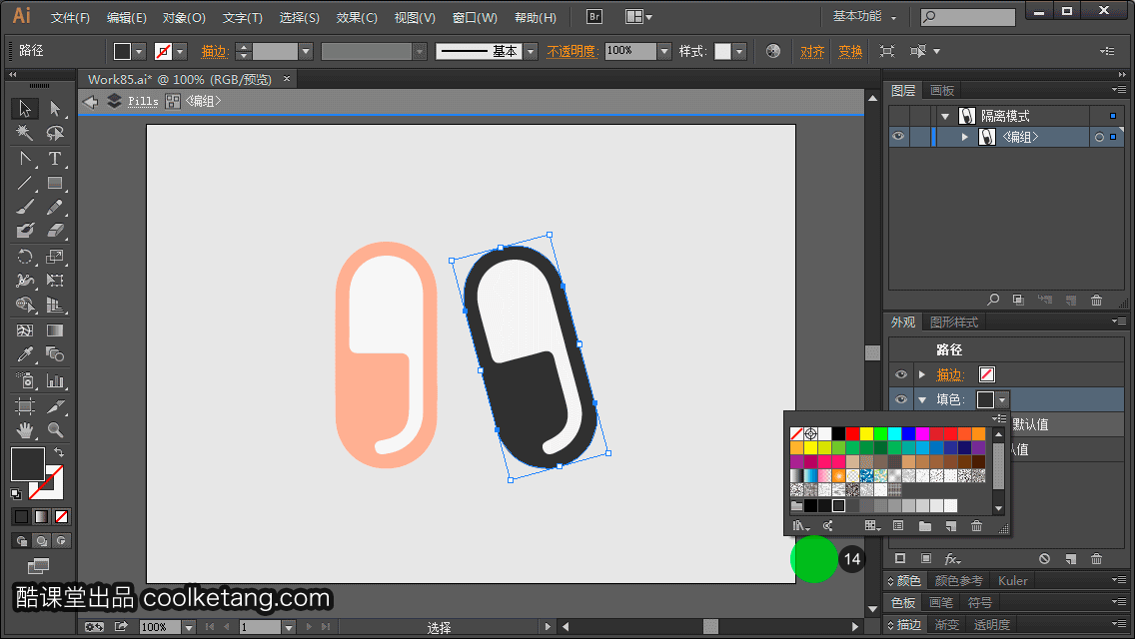Screen dimensions: 1135x639
Task: Click the target circle of <编组> layer
Action: [1099, 137]
